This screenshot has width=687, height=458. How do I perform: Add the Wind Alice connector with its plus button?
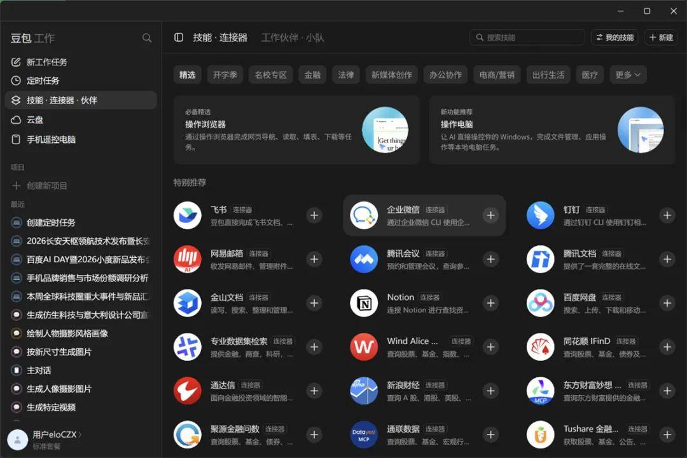[x=490, y=347]
